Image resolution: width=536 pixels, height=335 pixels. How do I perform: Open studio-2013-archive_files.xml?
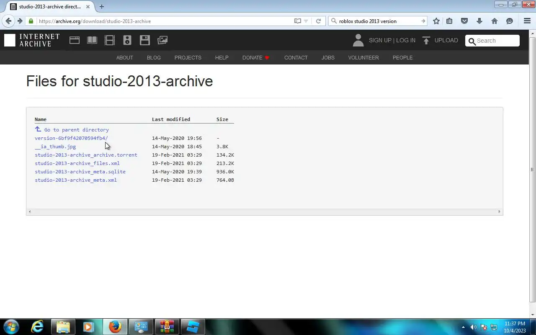(x=77, y=163)
